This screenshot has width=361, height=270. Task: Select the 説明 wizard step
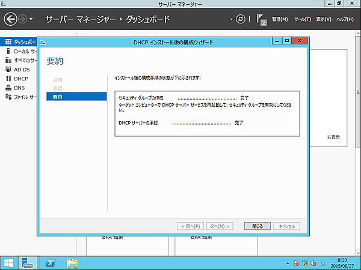[57, 80]
